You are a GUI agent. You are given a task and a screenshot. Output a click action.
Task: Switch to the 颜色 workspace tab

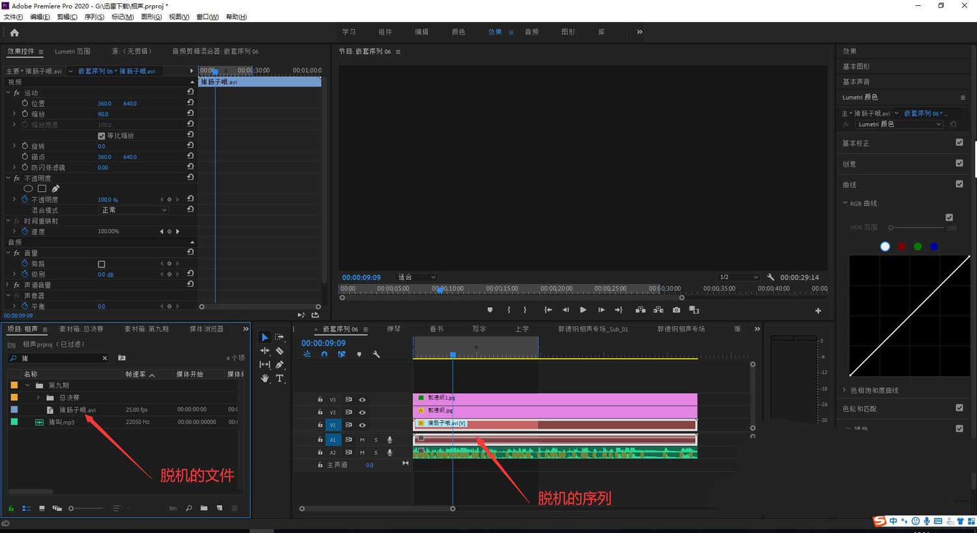pyautogui.click(x=458, y=32)
